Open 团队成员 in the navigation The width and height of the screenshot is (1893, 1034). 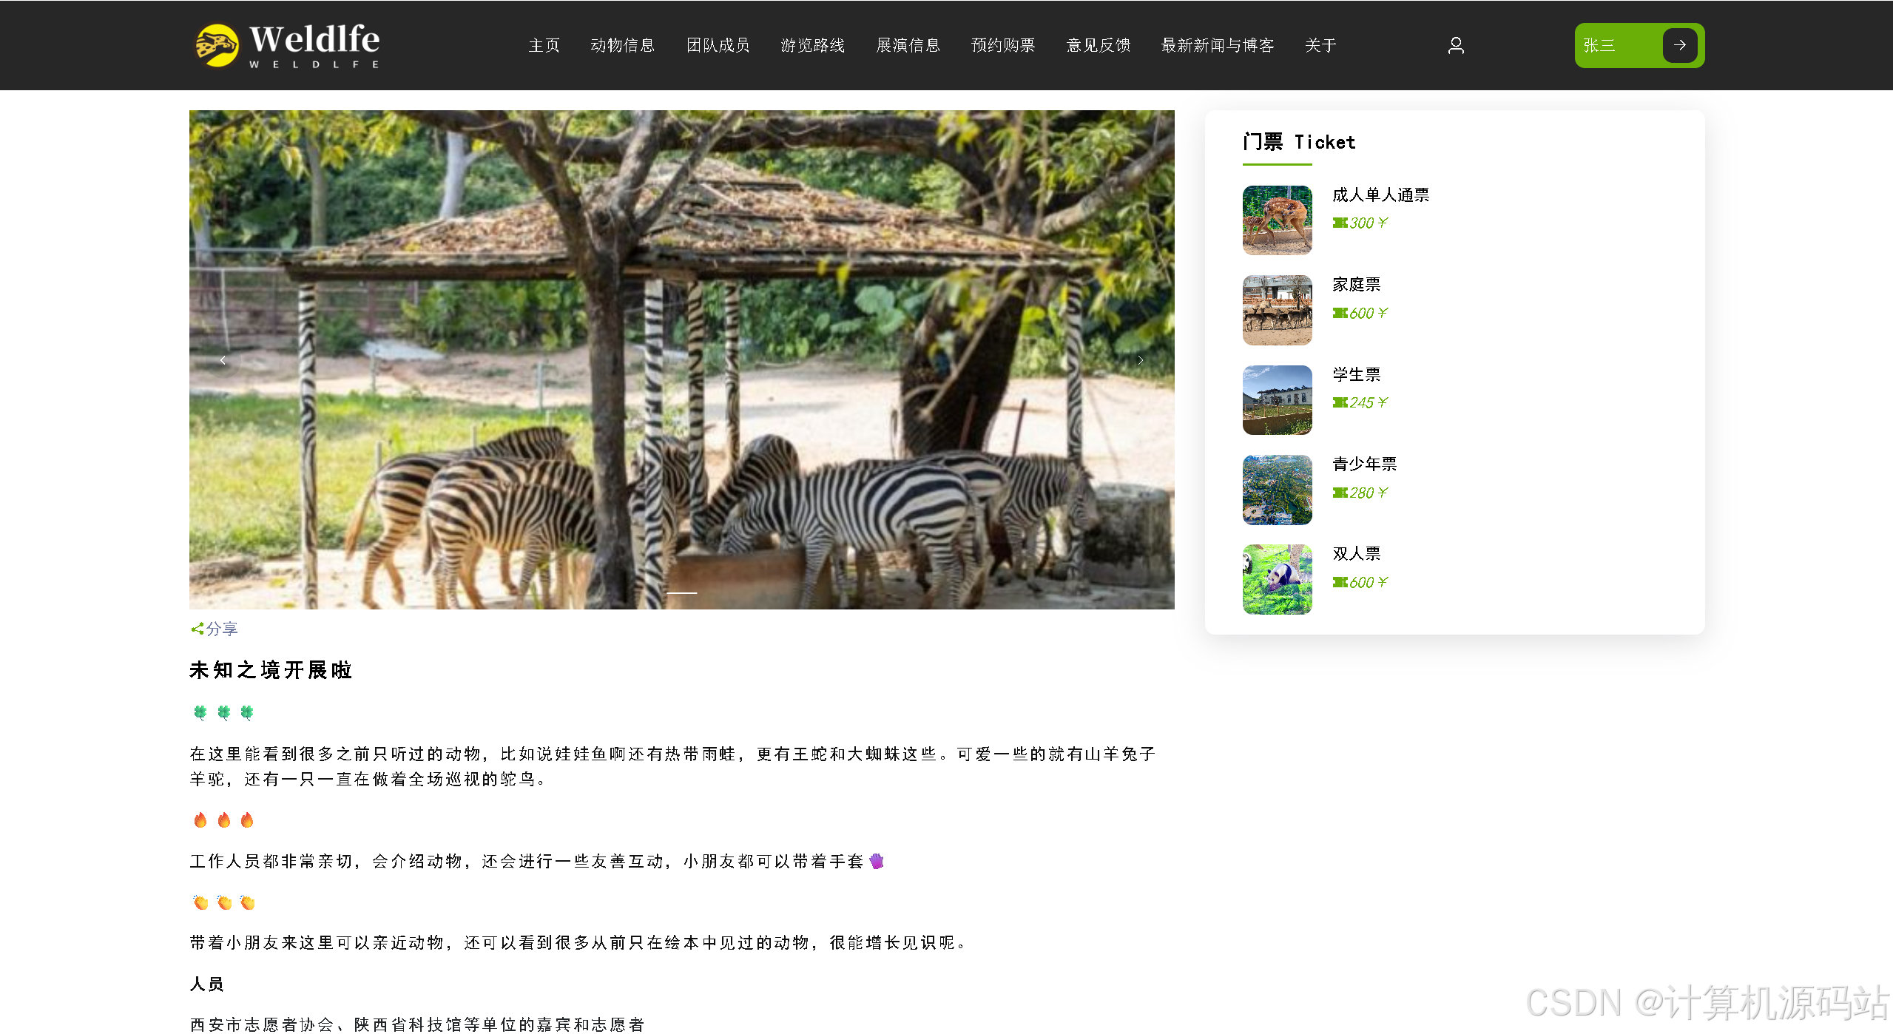(x=718, y=46)
